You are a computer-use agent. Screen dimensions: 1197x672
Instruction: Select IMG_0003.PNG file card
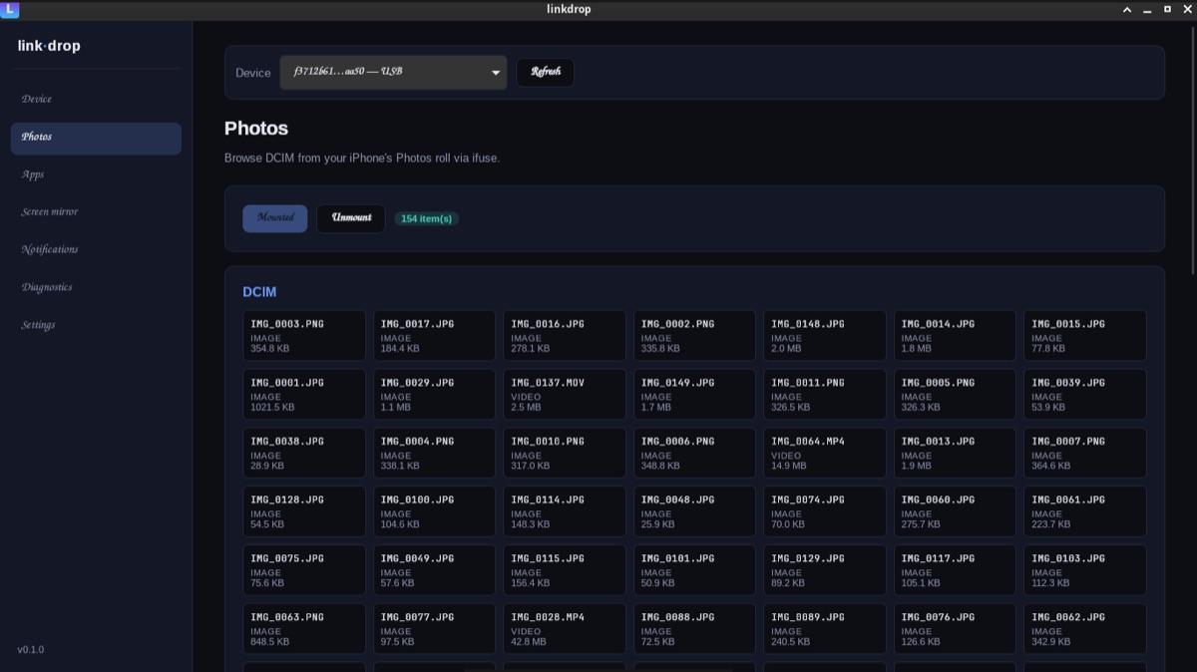(x=304, y=336)
